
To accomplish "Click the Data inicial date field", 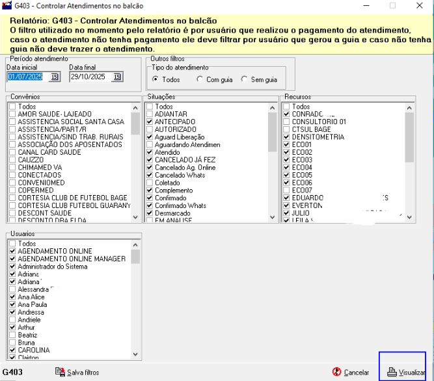I will pyautogui.click(x=27, y=77).
